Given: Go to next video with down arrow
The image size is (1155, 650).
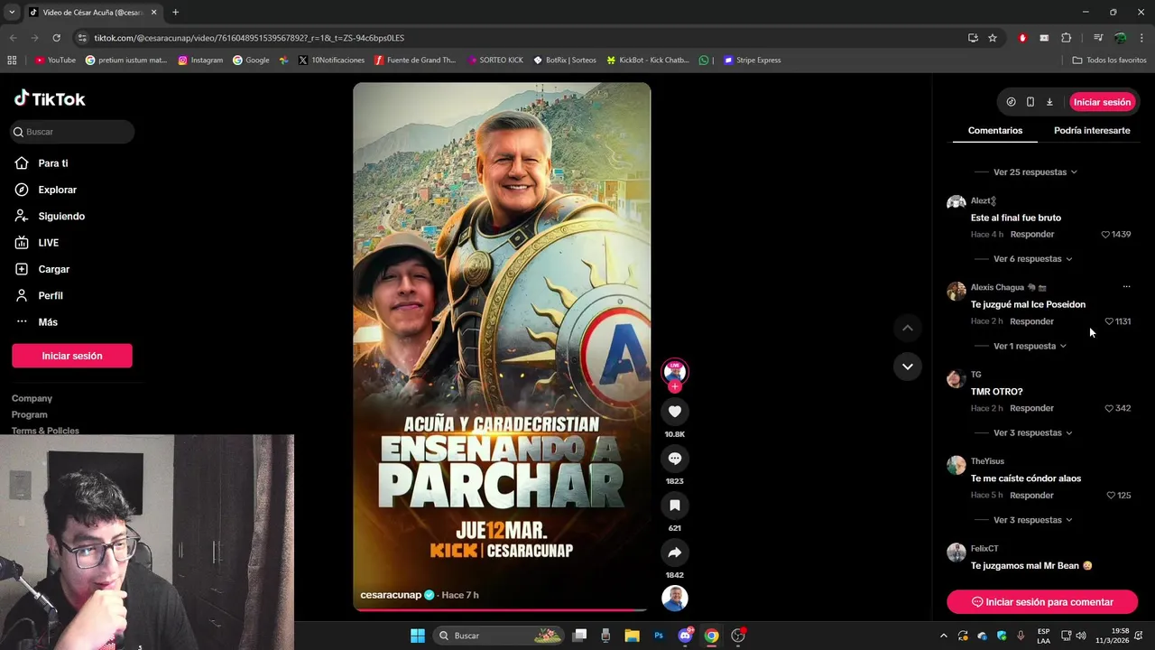Looking at the screenshot, I should pos(907,367).
